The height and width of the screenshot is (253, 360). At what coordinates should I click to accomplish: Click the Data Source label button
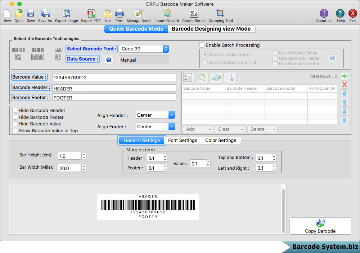83,59
